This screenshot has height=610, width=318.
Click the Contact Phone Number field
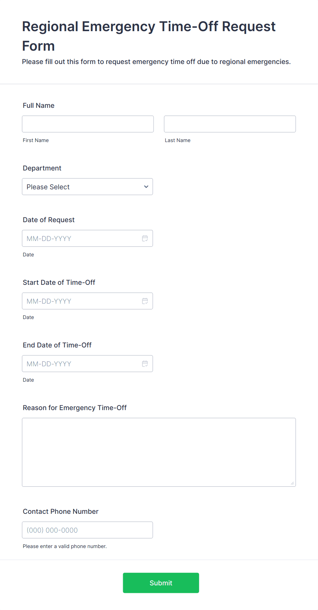point(87,530)
